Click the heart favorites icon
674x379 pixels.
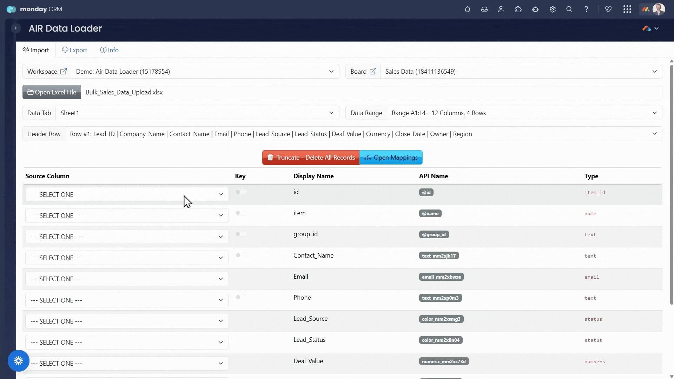point(608,9)
